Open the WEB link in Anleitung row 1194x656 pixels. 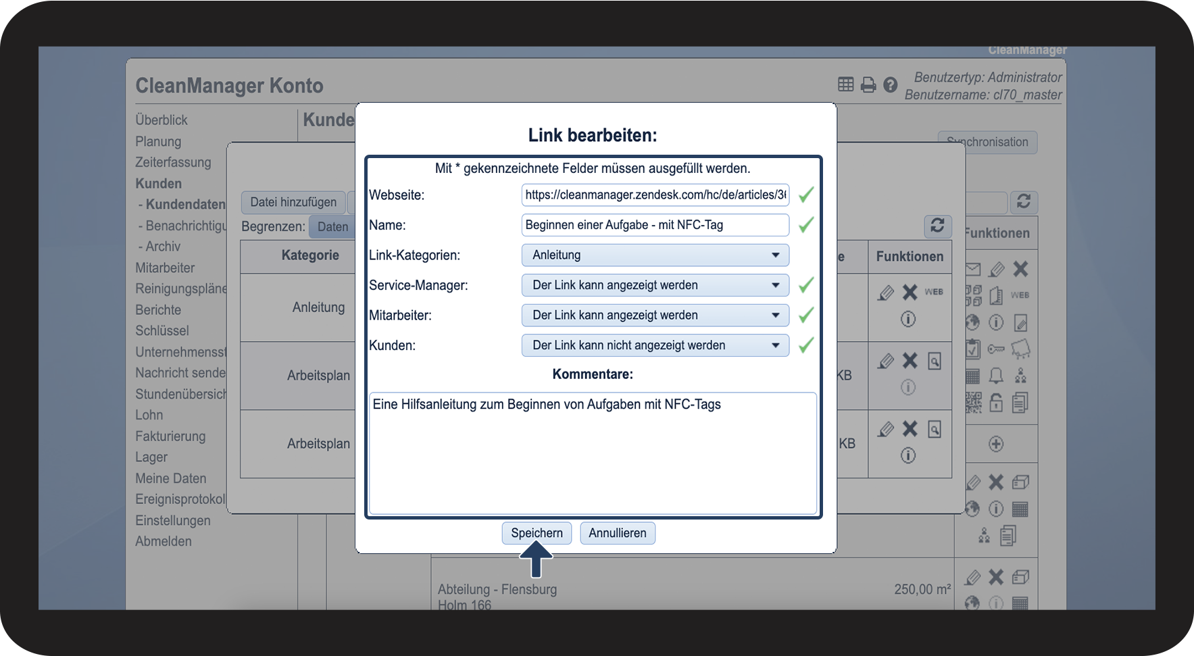pyautogui.click(x=934, y=292)
